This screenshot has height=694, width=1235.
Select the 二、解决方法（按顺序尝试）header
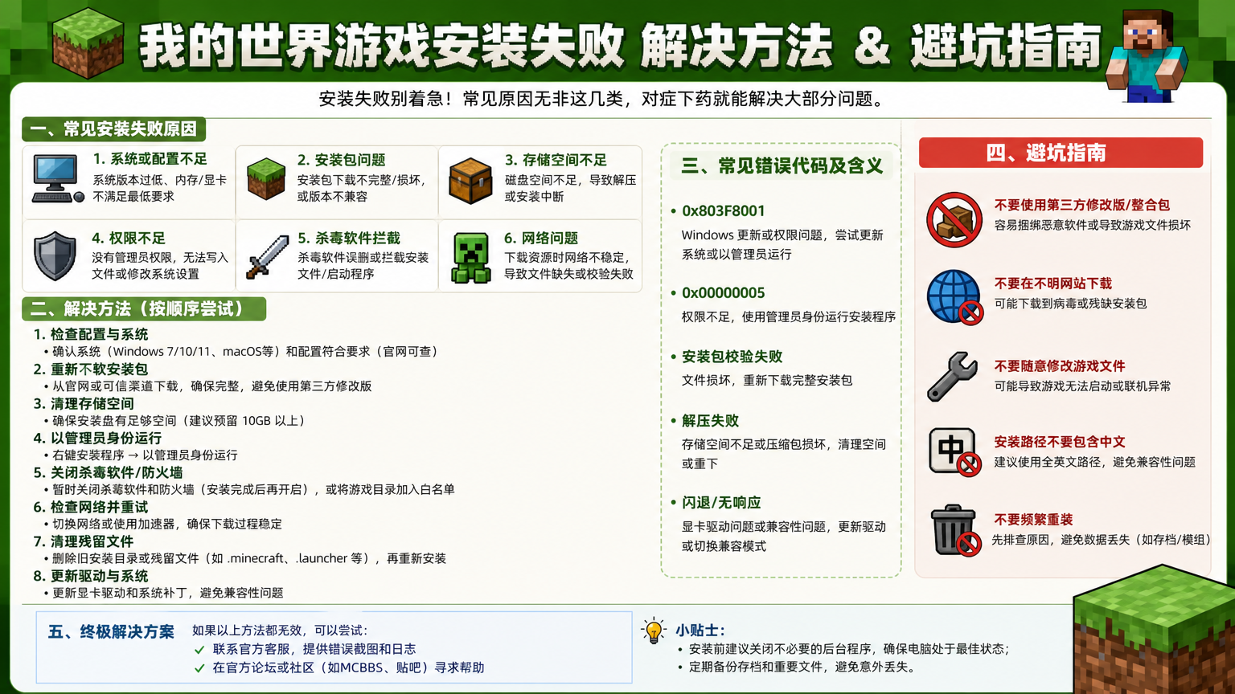tap(144, 309)
